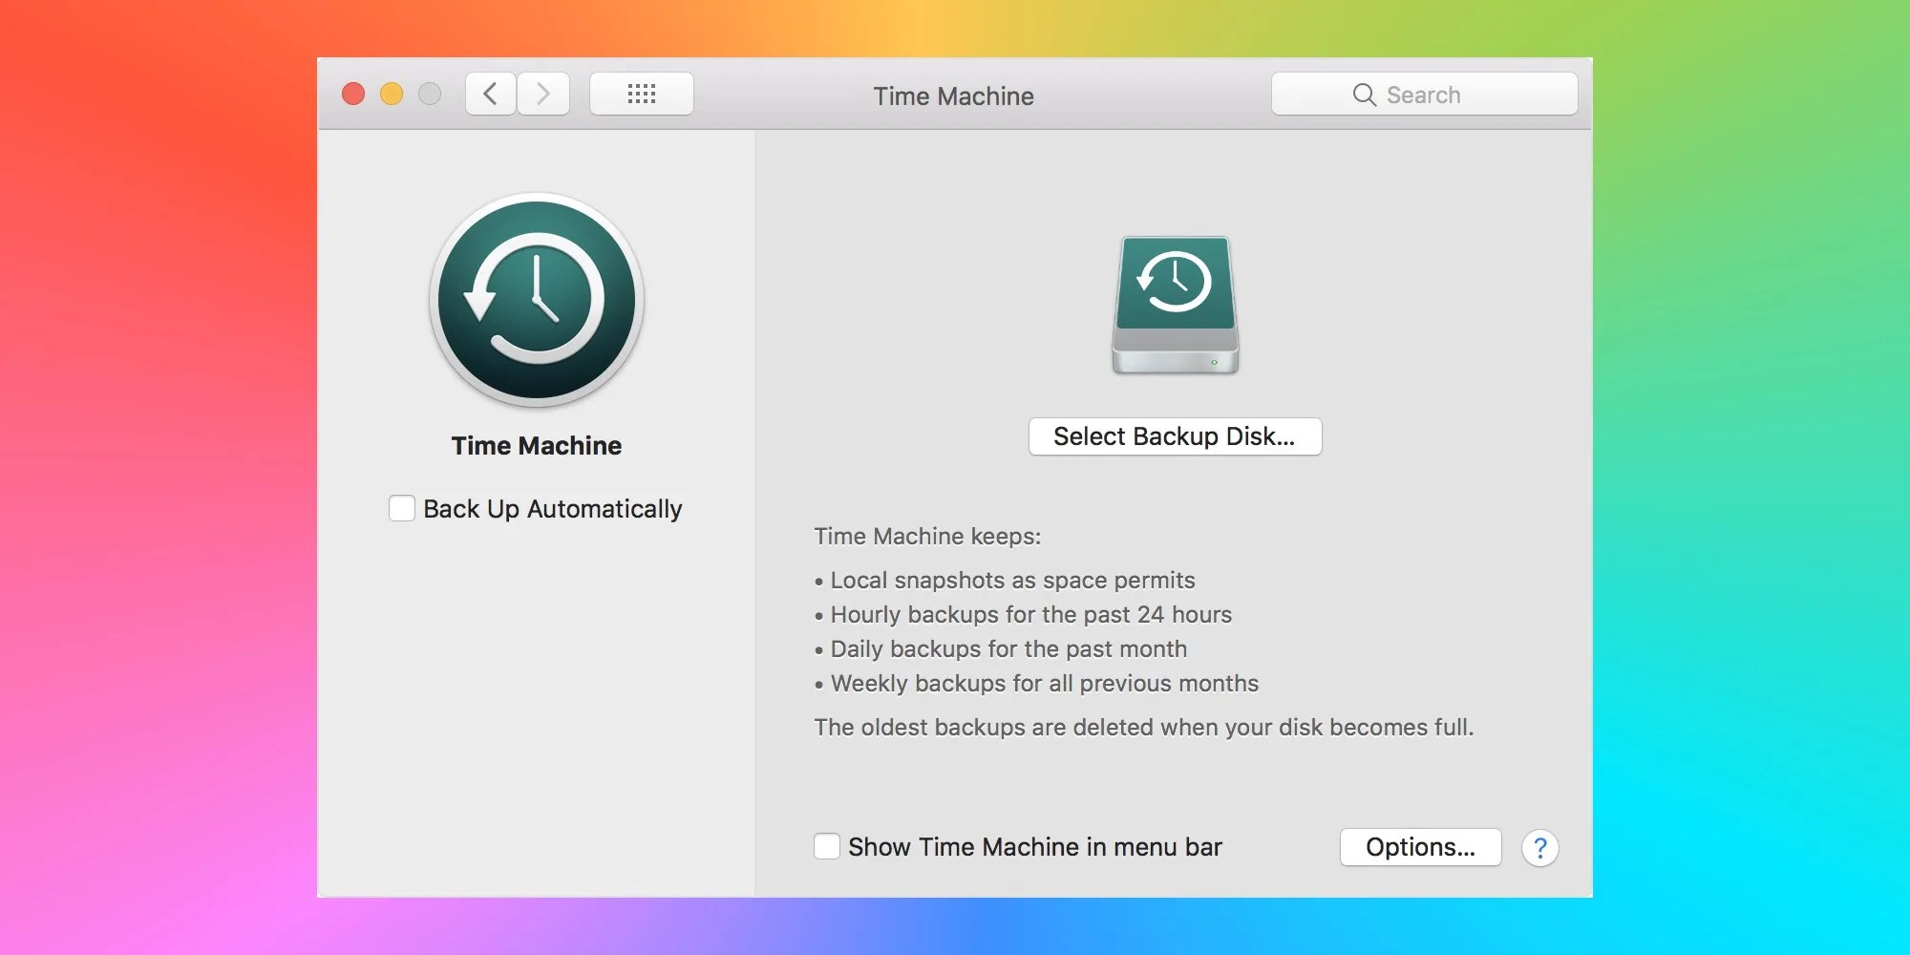Open the Show All preferences grid icon
The image size is (1910, 955).
coord(641,93)
